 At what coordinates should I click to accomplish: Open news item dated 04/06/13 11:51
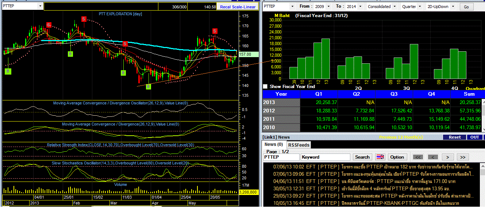click(372, 181)
